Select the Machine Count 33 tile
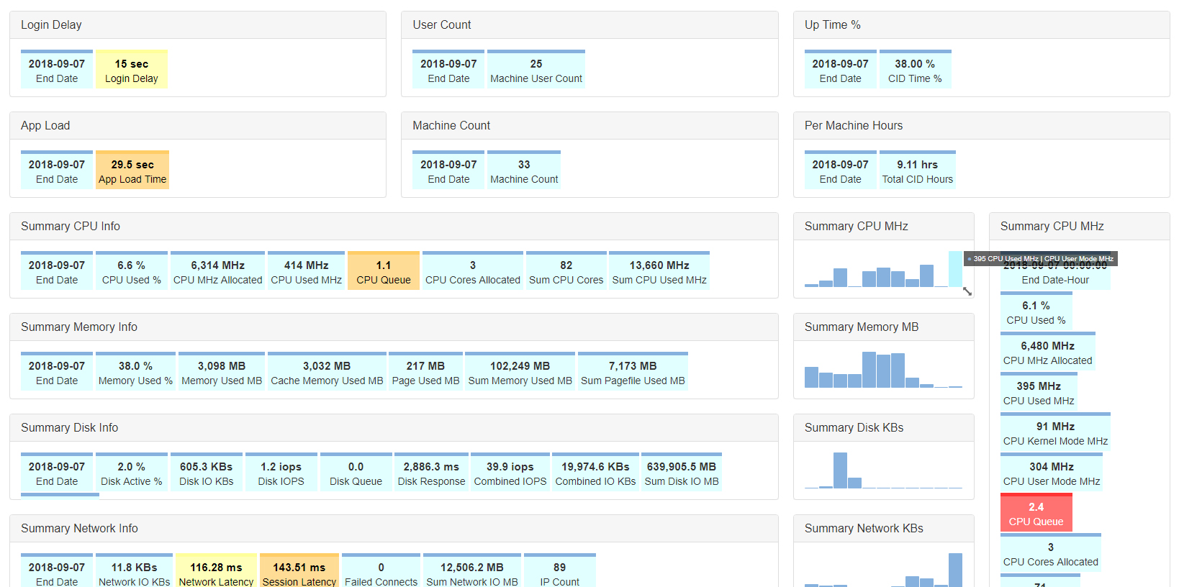 click(524, 170)
